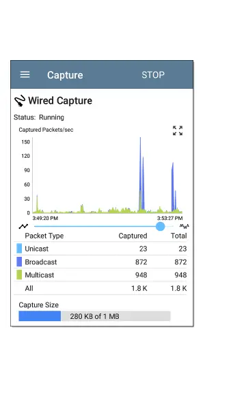Click the 3:49:20 PM start time label

(45, 218)
